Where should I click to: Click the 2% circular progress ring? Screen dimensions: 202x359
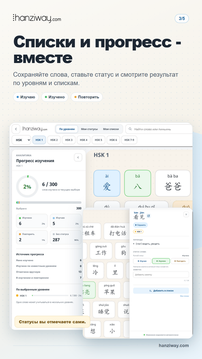coord(27,187)
